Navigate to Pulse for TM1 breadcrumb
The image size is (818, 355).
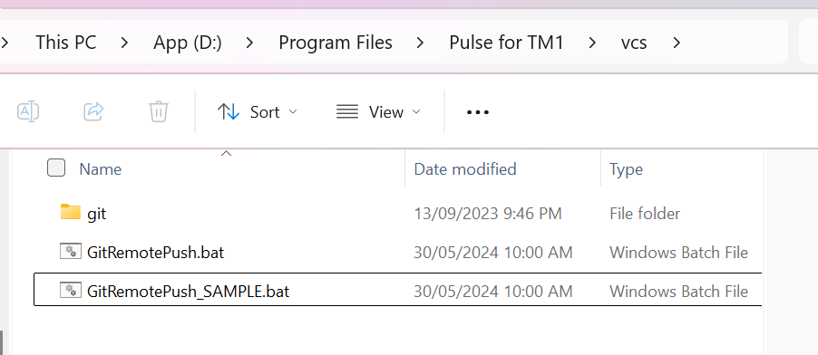click(506, 43)
